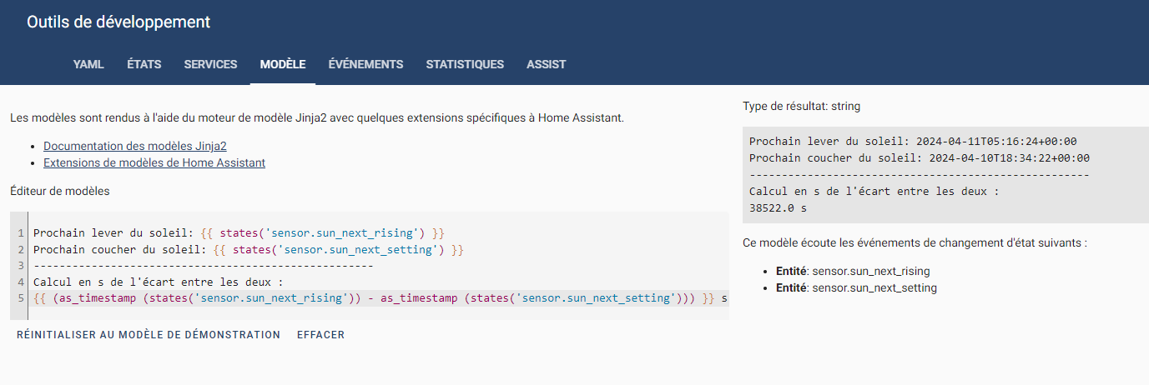
Task: Open the STATISTIQUES tab
Action: click(x=465, y=64)
